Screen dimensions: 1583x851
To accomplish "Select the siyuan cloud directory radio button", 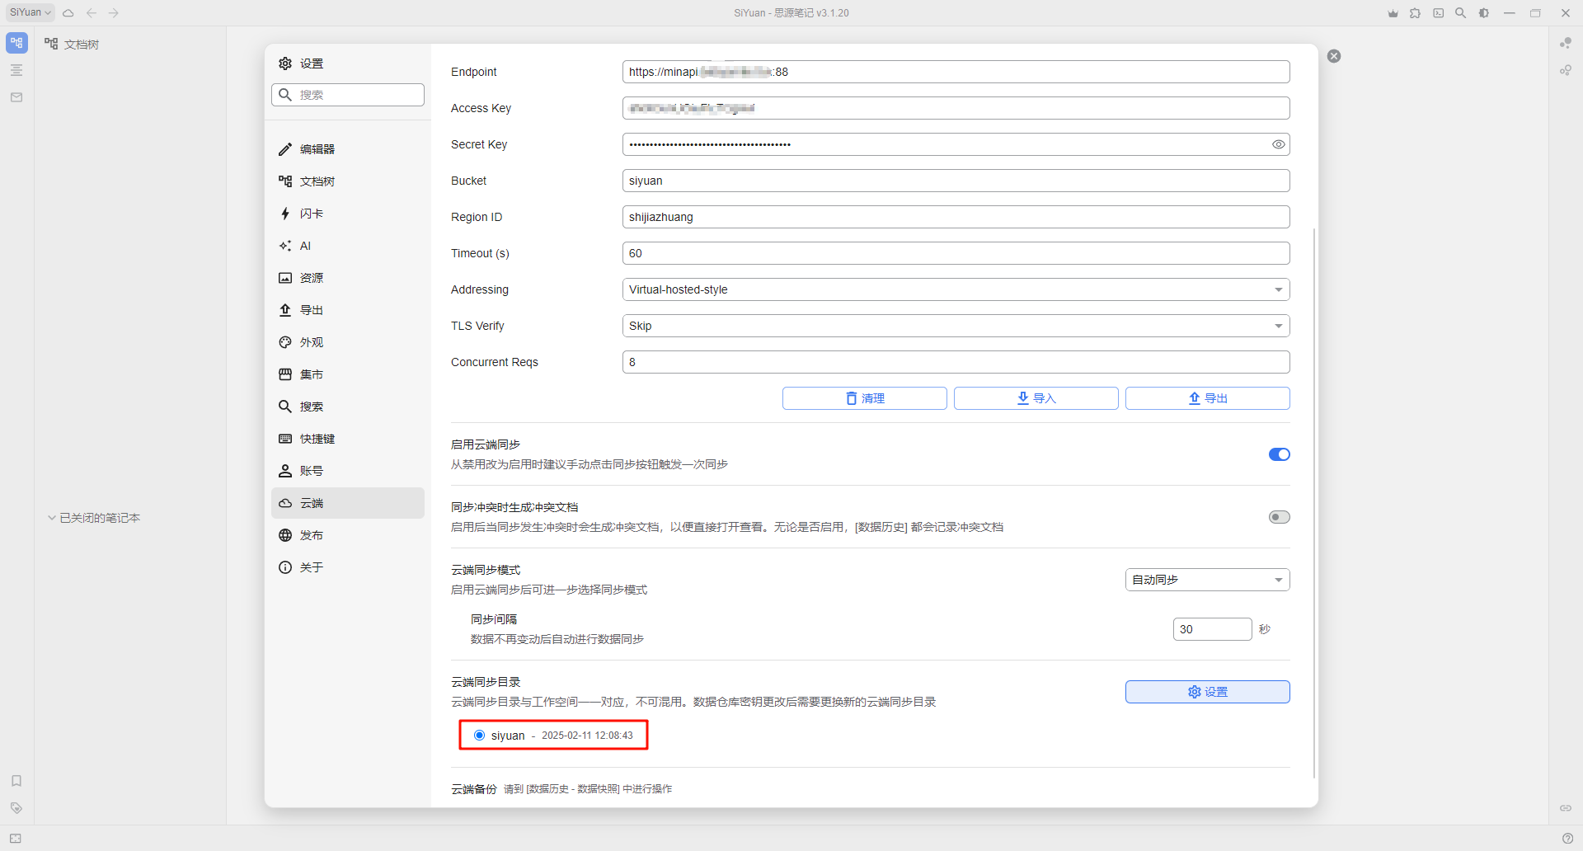I will point(479,736).
